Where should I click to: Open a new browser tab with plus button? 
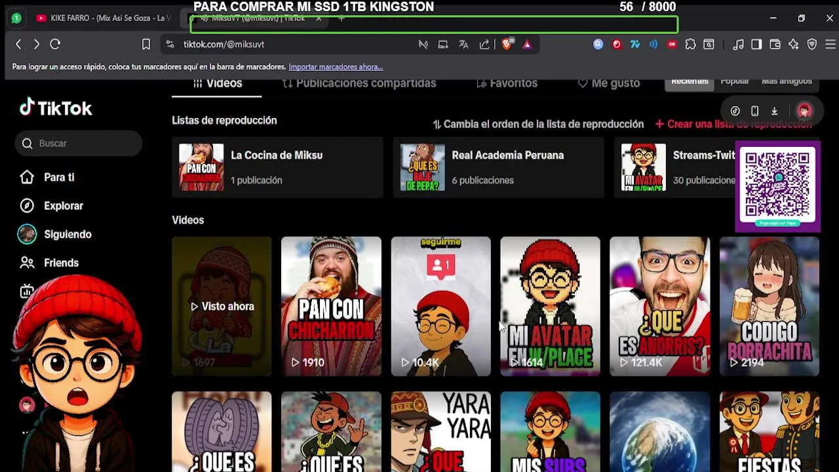coord(341,18)
